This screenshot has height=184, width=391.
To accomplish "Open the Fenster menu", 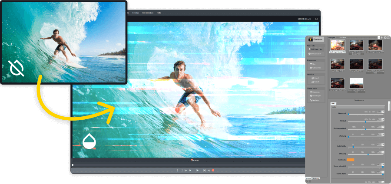I will click(x=136, y=13).
